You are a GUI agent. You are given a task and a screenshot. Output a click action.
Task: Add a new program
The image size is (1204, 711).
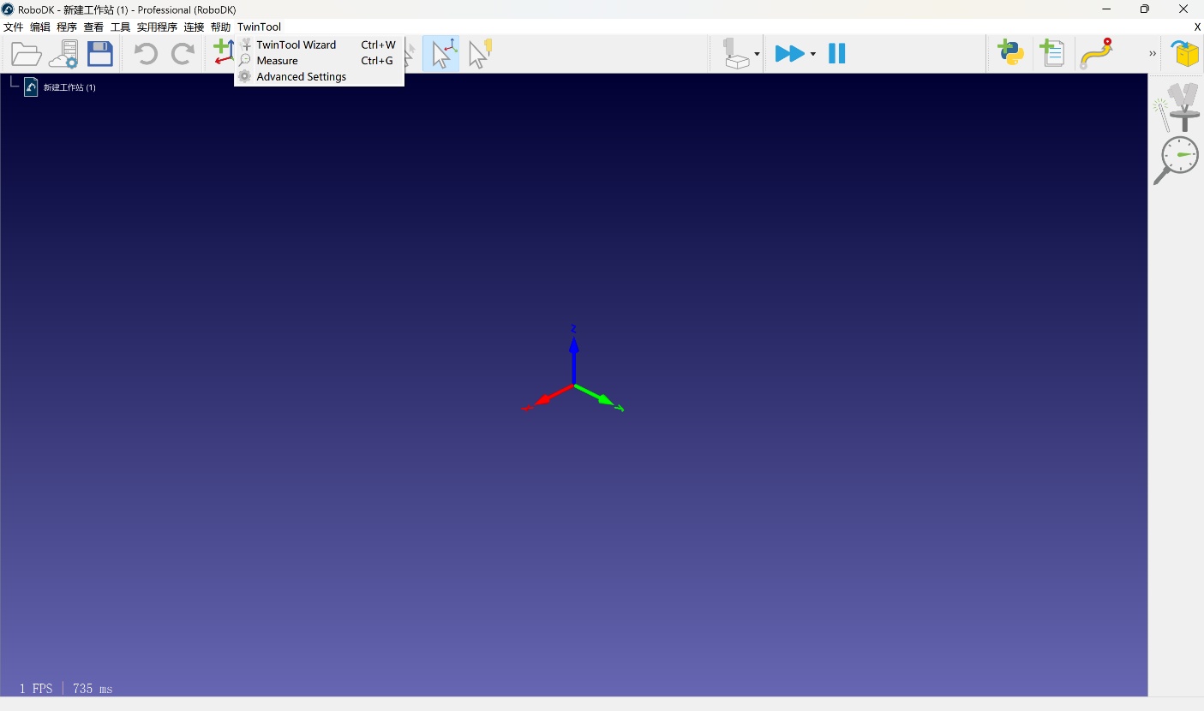click(1052, 53)
